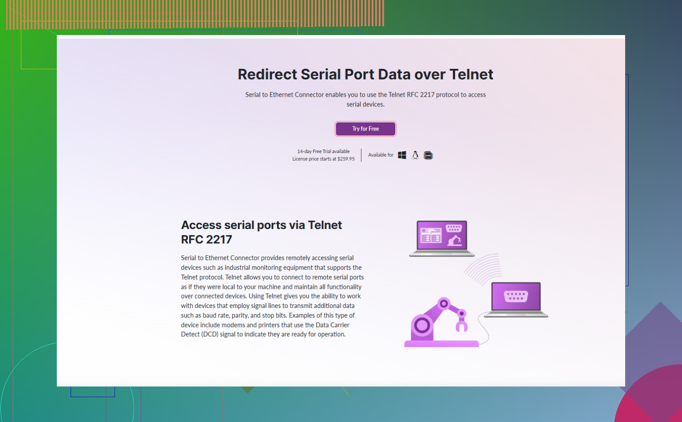Click the robot arm's base platform
Viewport: 682px width, 422px height.
[x=441, y=343]
